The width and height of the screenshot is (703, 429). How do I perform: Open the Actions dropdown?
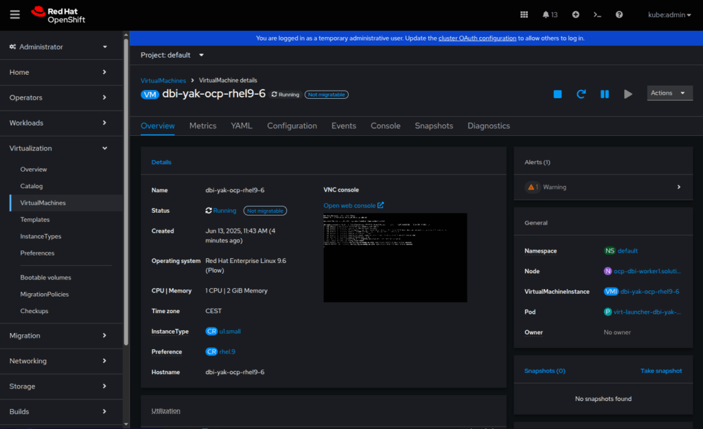click(670, 93)
